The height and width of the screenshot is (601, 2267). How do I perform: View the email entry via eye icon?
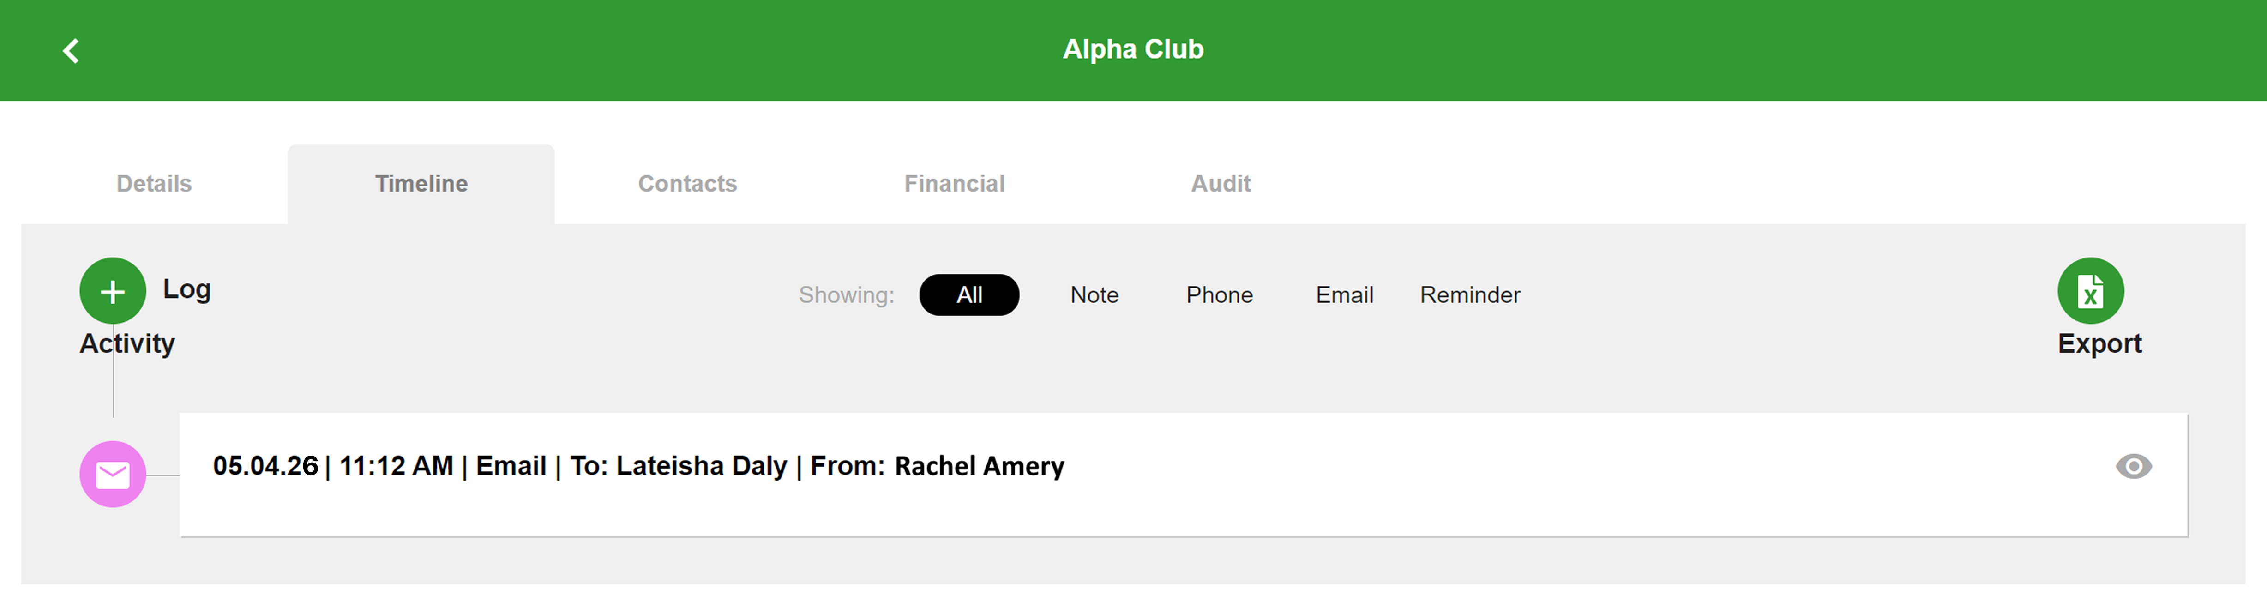tap(2133, 465)
